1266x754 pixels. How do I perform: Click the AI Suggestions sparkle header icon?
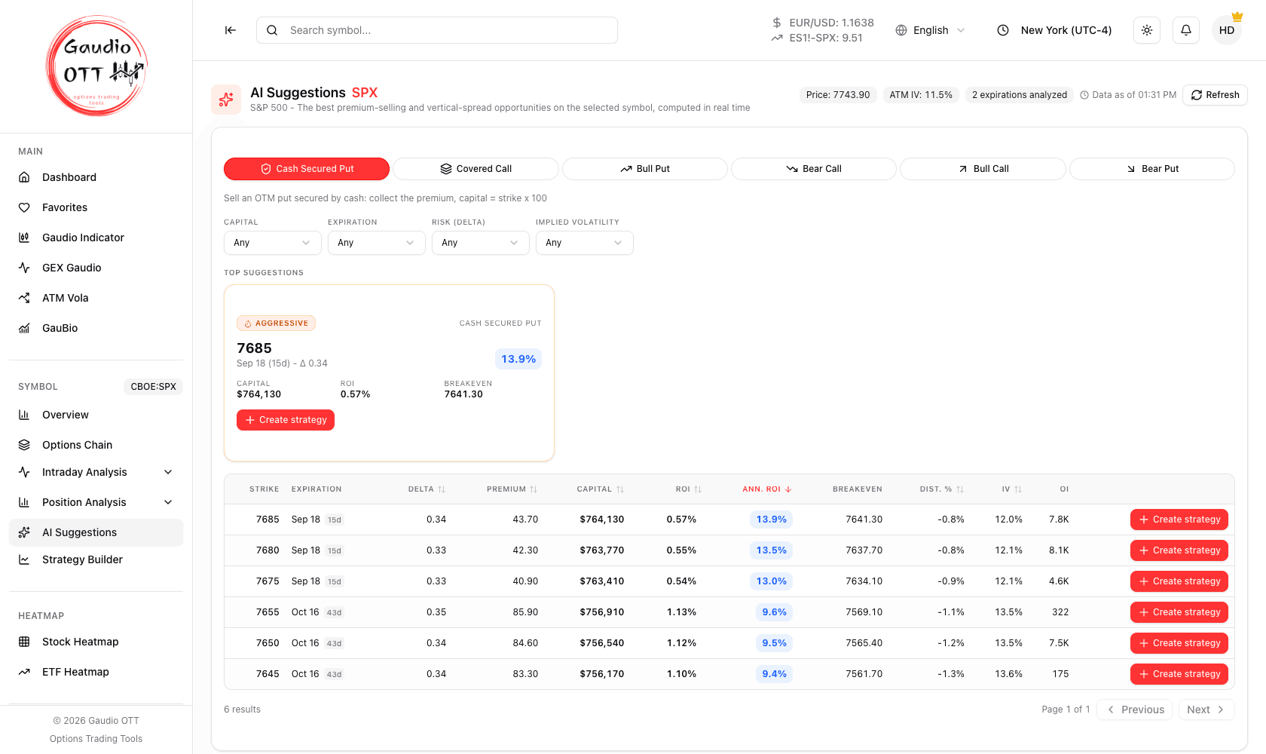click(226, 100)
